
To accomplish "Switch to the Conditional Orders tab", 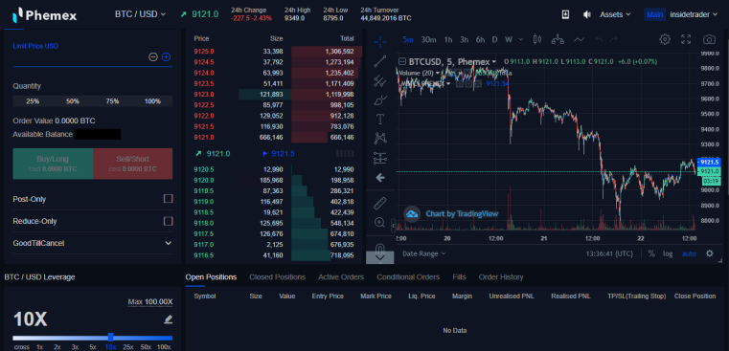I will (408, 277).
